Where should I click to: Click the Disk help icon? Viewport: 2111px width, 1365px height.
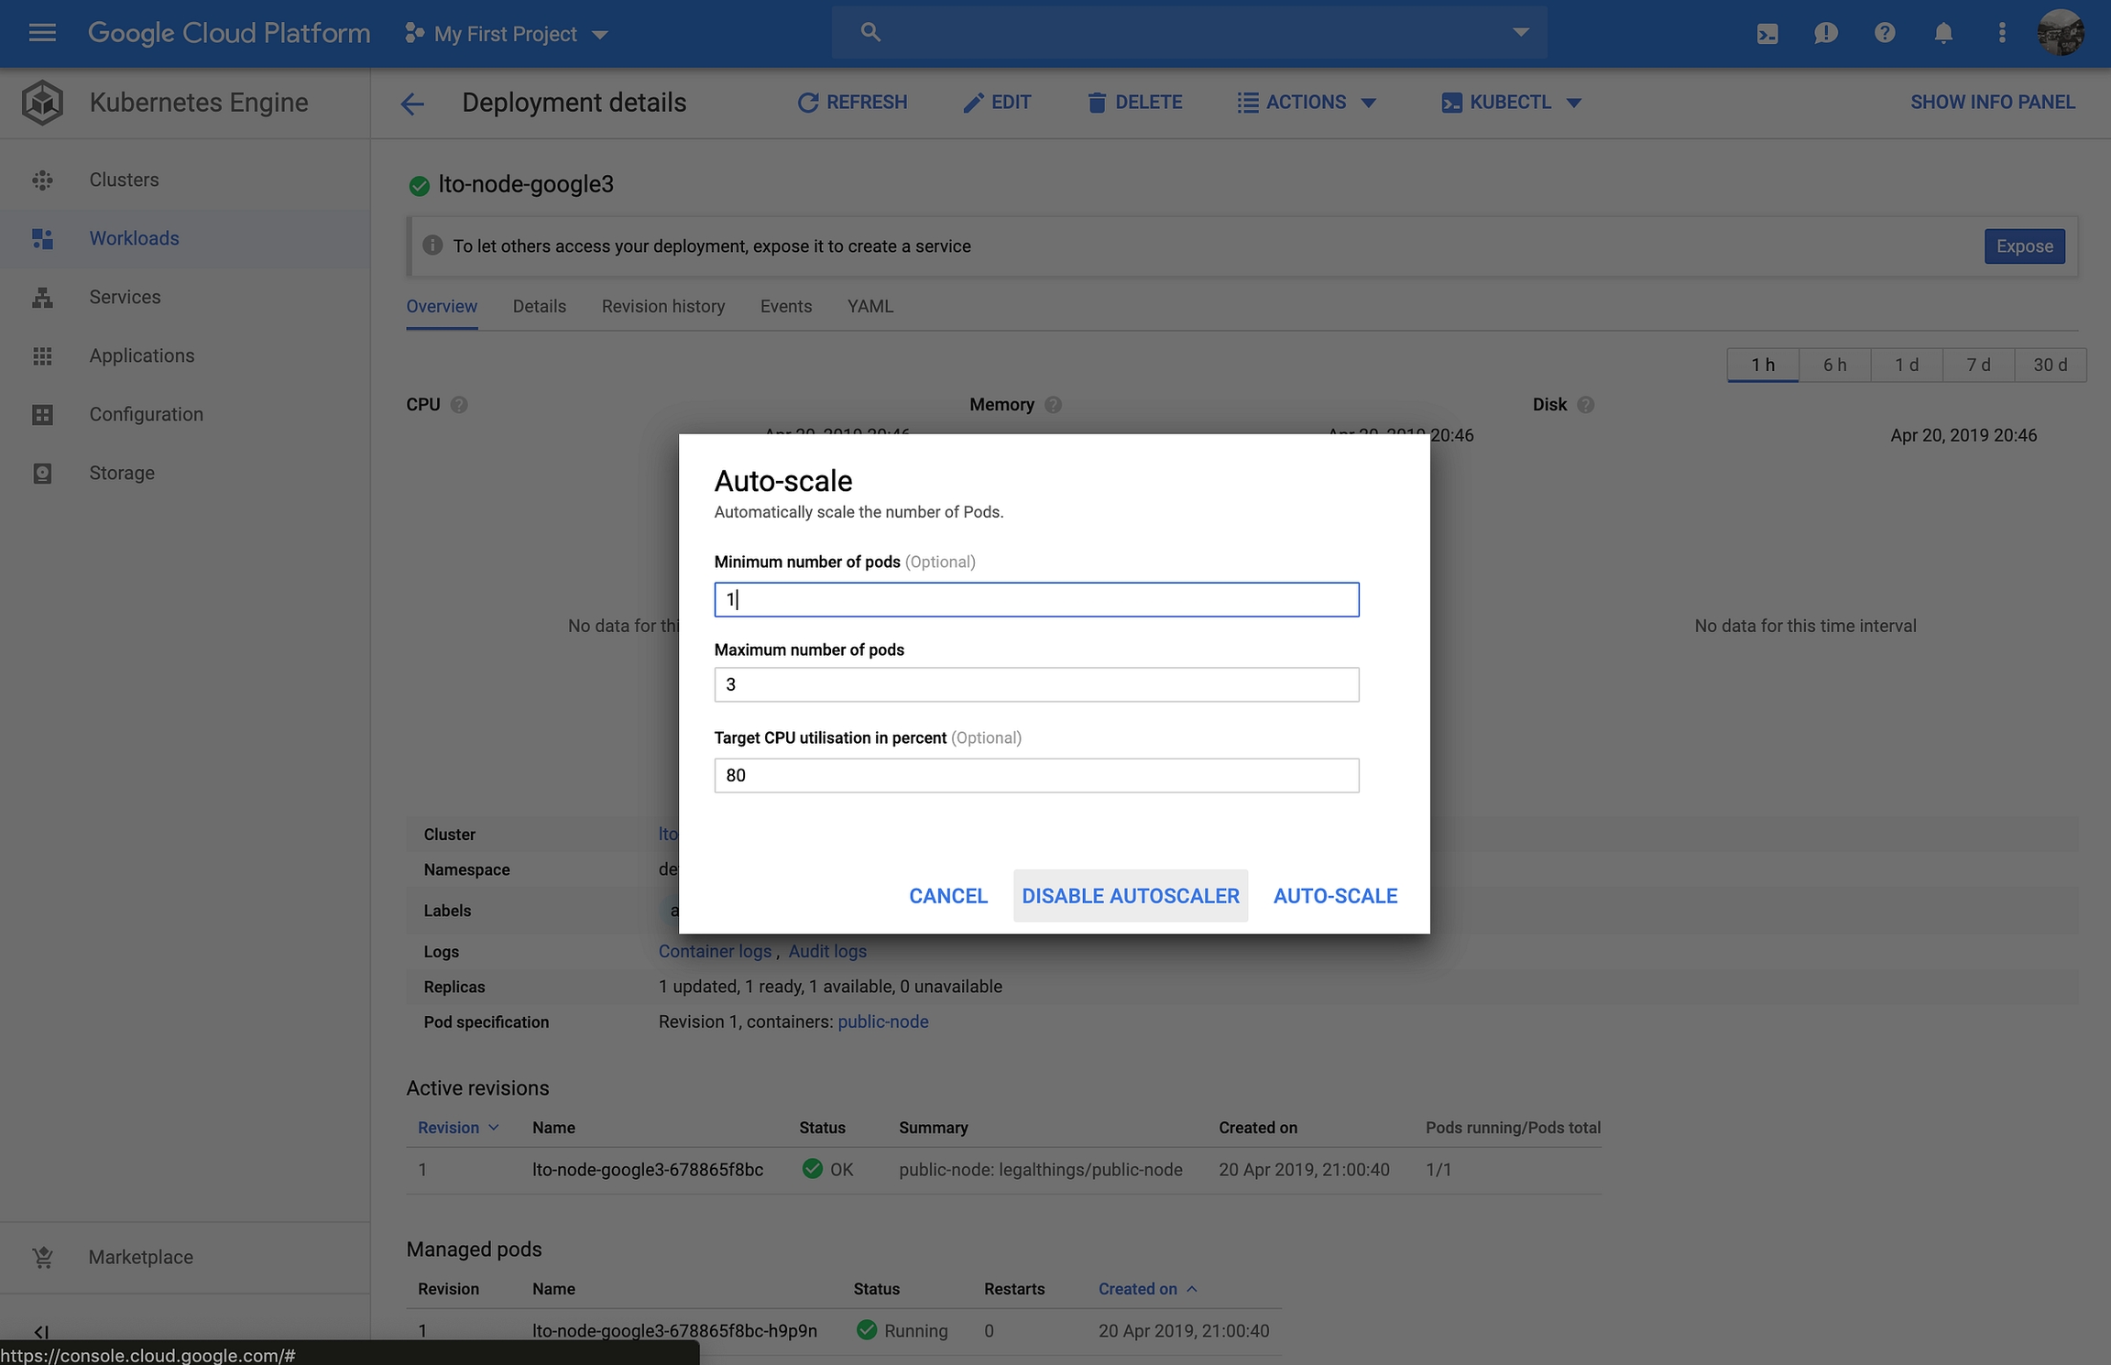pyautogui.click(x=1585, y=405)
